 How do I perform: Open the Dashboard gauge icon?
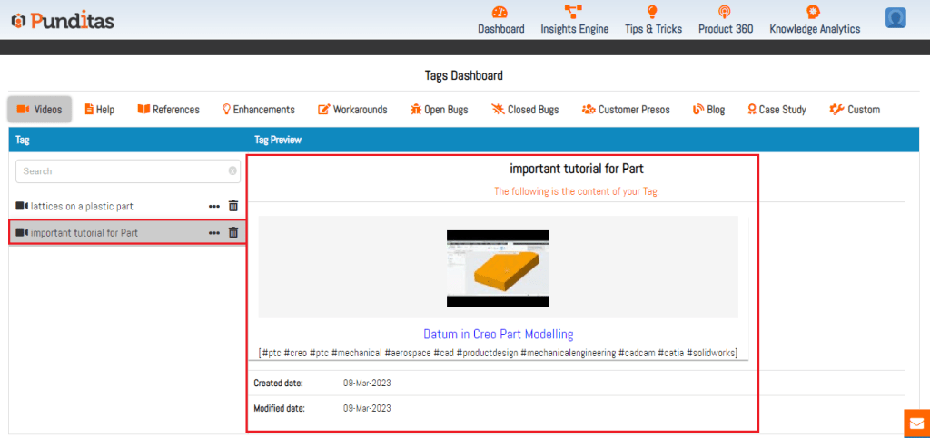point(500,12)
